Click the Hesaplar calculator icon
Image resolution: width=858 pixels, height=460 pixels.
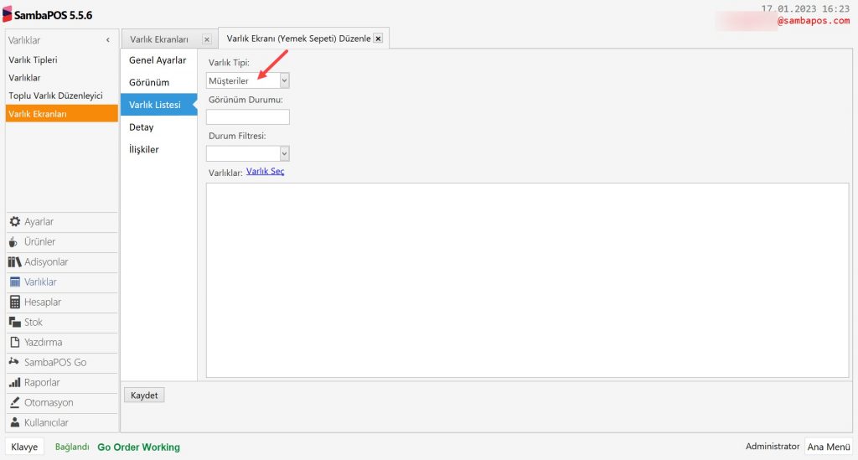[x=15, y=302]
